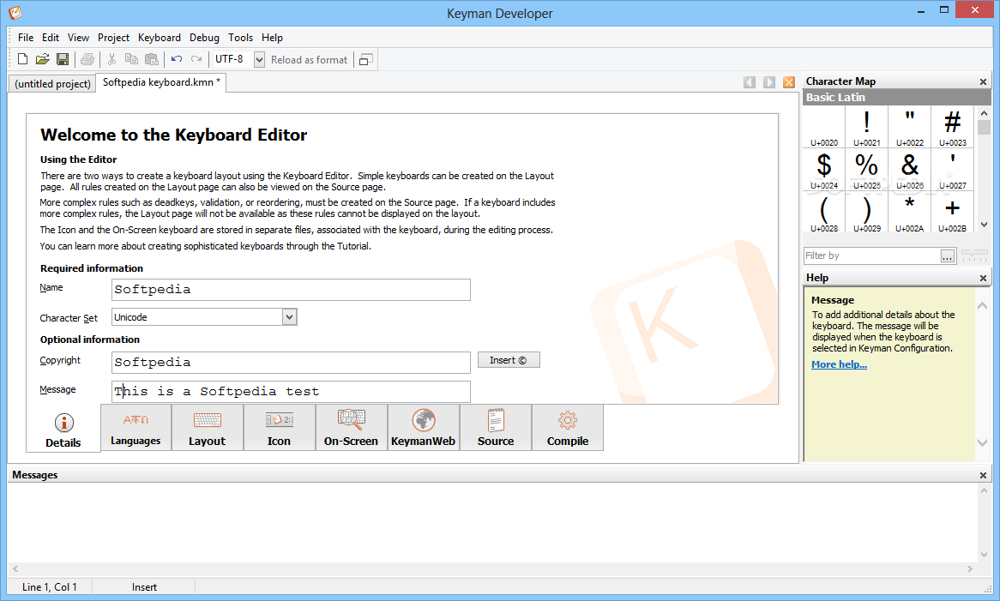Screen dimensions: 1000x601
Task: Go to next tab arrow icon
Action: pyautogui.click(x=770, y=82)
